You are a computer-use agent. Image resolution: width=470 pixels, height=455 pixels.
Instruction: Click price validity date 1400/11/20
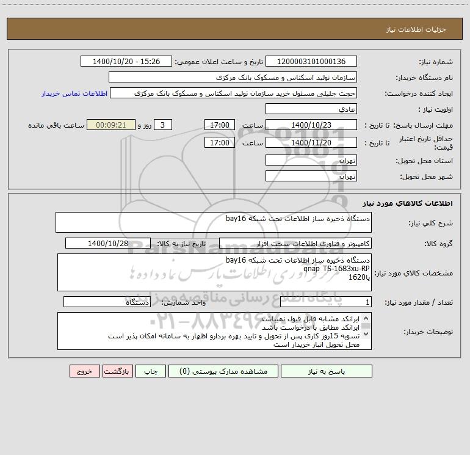311,142
